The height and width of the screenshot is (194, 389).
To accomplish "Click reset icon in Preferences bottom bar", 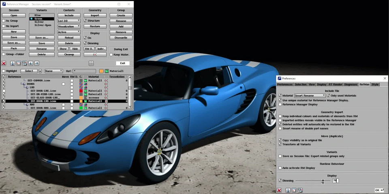I will 294,190.
